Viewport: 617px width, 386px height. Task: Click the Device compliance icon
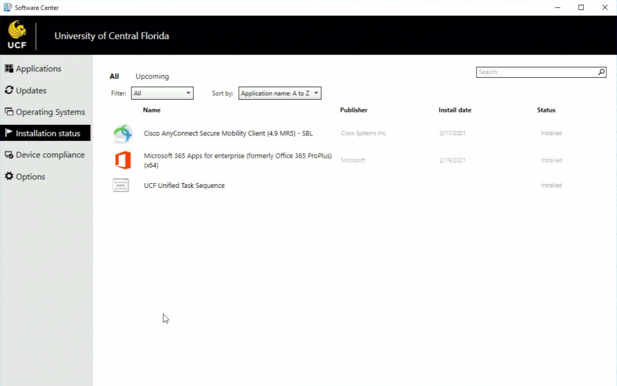click(x=9, y=155)
